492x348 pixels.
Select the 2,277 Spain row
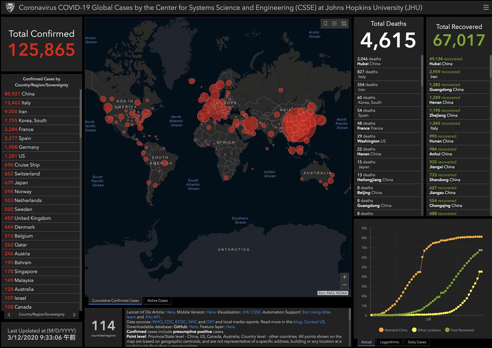point(42,138)
